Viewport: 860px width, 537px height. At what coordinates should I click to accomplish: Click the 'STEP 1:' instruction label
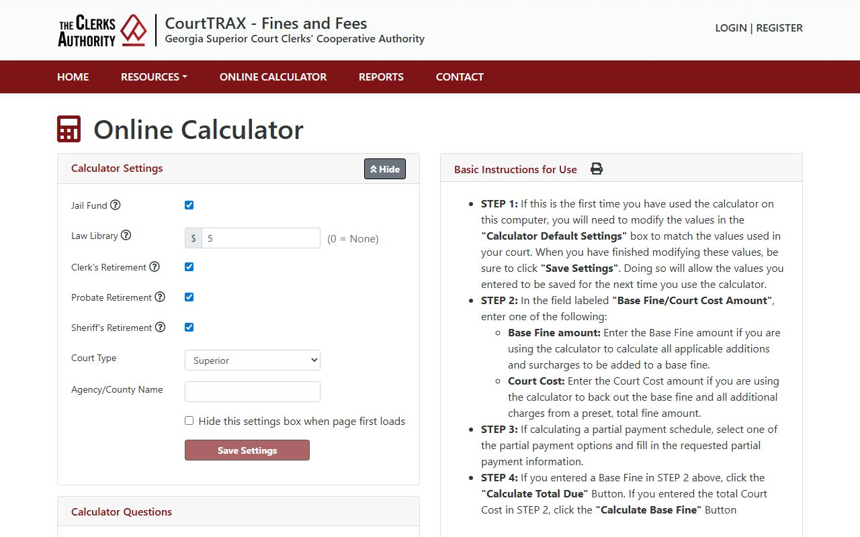[x=499, y=203]
